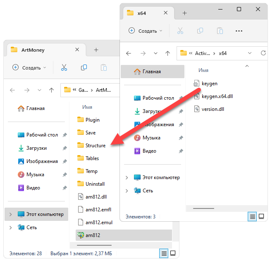
Task: Open more options menu in x64 window
Action: (x=239, y=31)
